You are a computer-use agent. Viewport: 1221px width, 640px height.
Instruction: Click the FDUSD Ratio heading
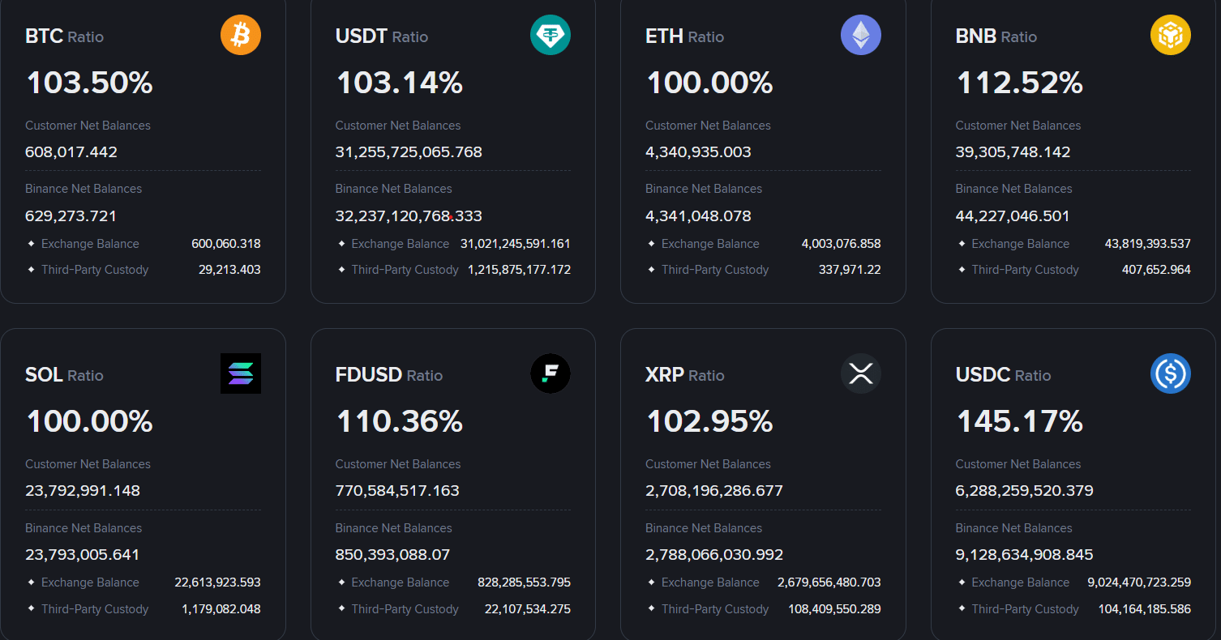click(x=389, y=375)
